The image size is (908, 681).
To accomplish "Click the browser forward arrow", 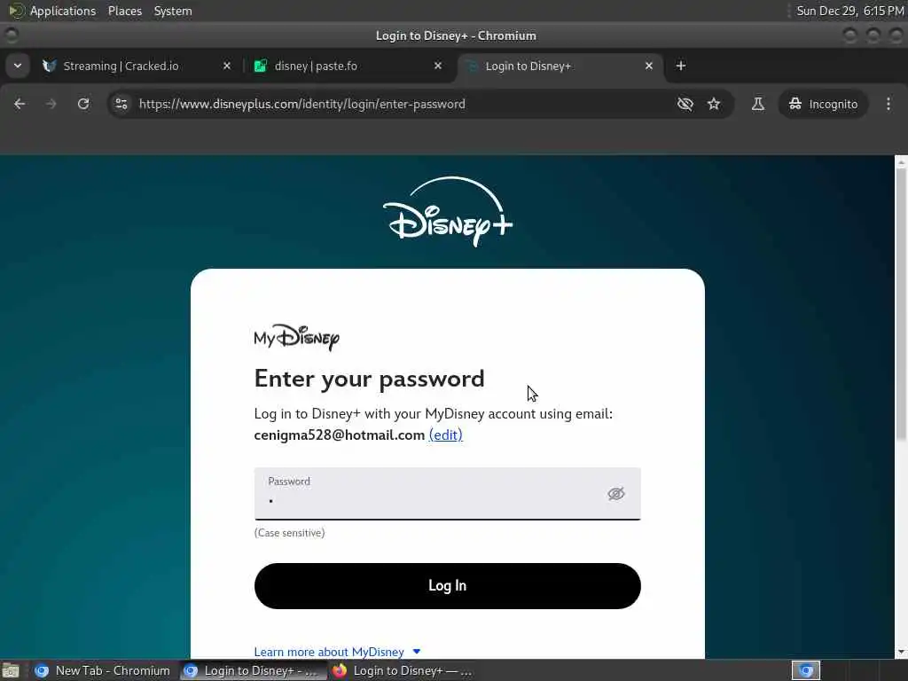I will (x=51, y=105).
